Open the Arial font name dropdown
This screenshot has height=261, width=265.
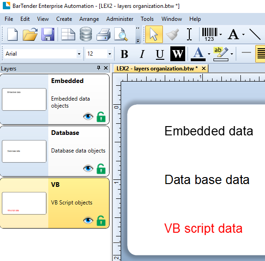[79, 54]
